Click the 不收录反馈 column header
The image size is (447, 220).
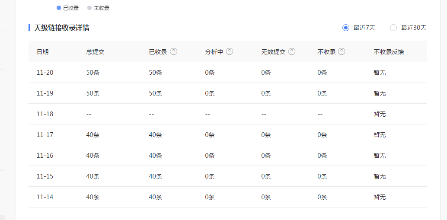(x=389, y=52)
